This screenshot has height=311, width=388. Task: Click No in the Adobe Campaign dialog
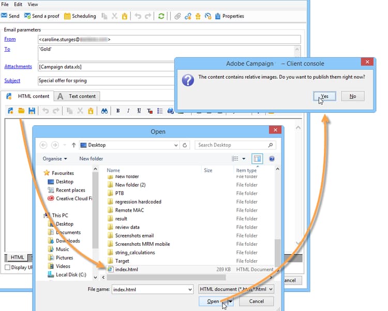(353, 96)
